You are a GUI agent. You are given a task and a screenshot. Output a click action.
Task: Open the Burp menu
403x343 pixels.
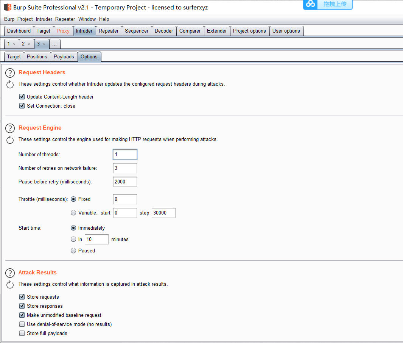(9, 19)
